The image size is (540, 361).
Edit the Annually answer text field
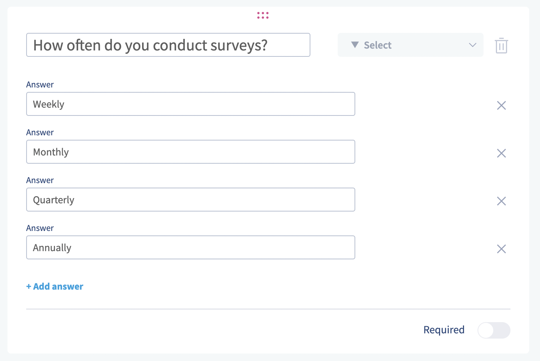(190, 247)
